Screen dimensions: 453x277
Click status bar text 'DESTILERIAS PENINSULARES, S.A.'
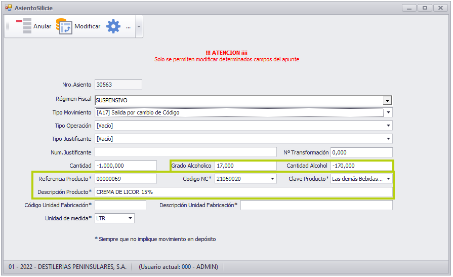(83, 266)
